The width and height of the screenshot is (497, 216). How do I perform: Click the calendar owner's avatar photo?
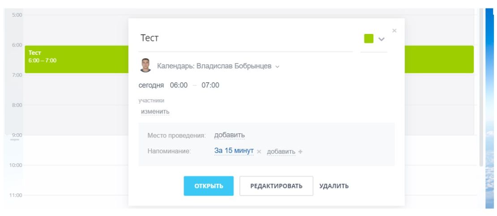(146, 66)
